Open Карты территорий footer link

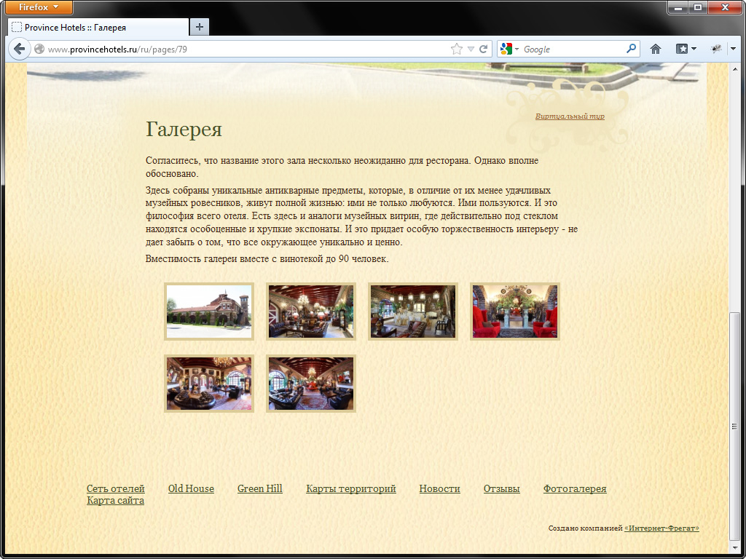coord(351,488)
